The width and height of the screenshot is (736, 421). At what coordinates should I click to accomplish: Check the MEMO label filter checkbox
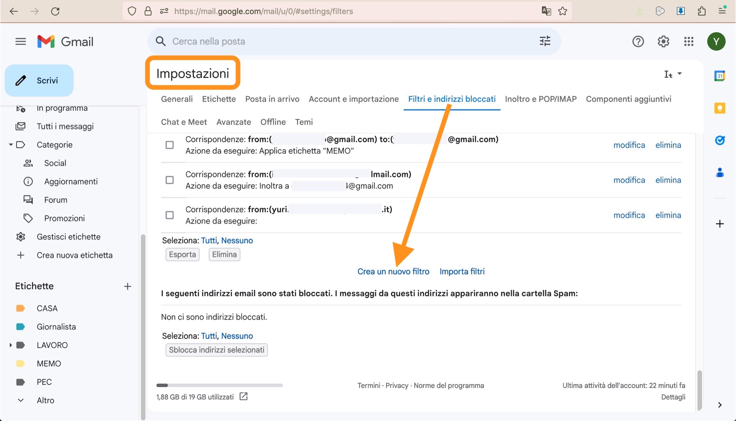click(170, 145)
